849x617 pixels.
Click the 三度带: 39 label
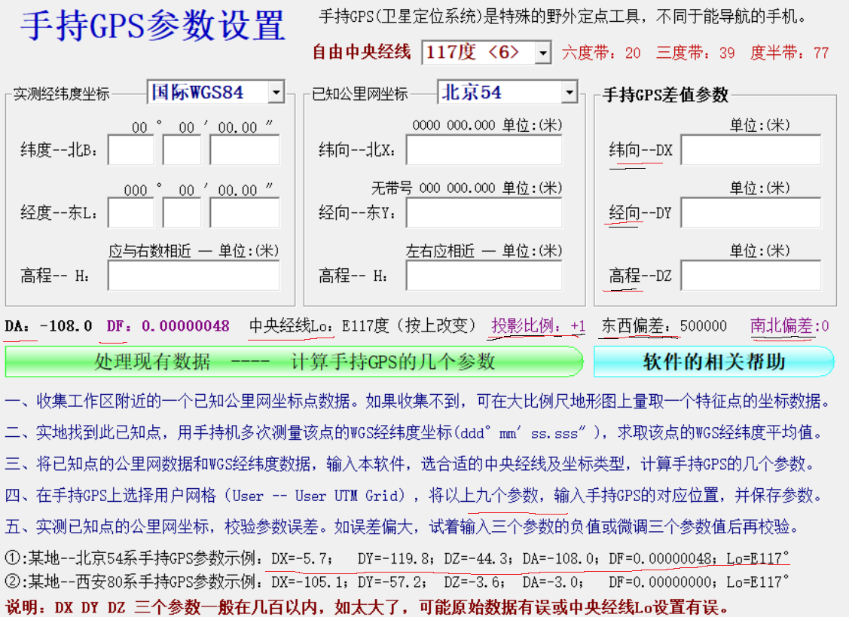pyautogui.click(x=695, y=53)
